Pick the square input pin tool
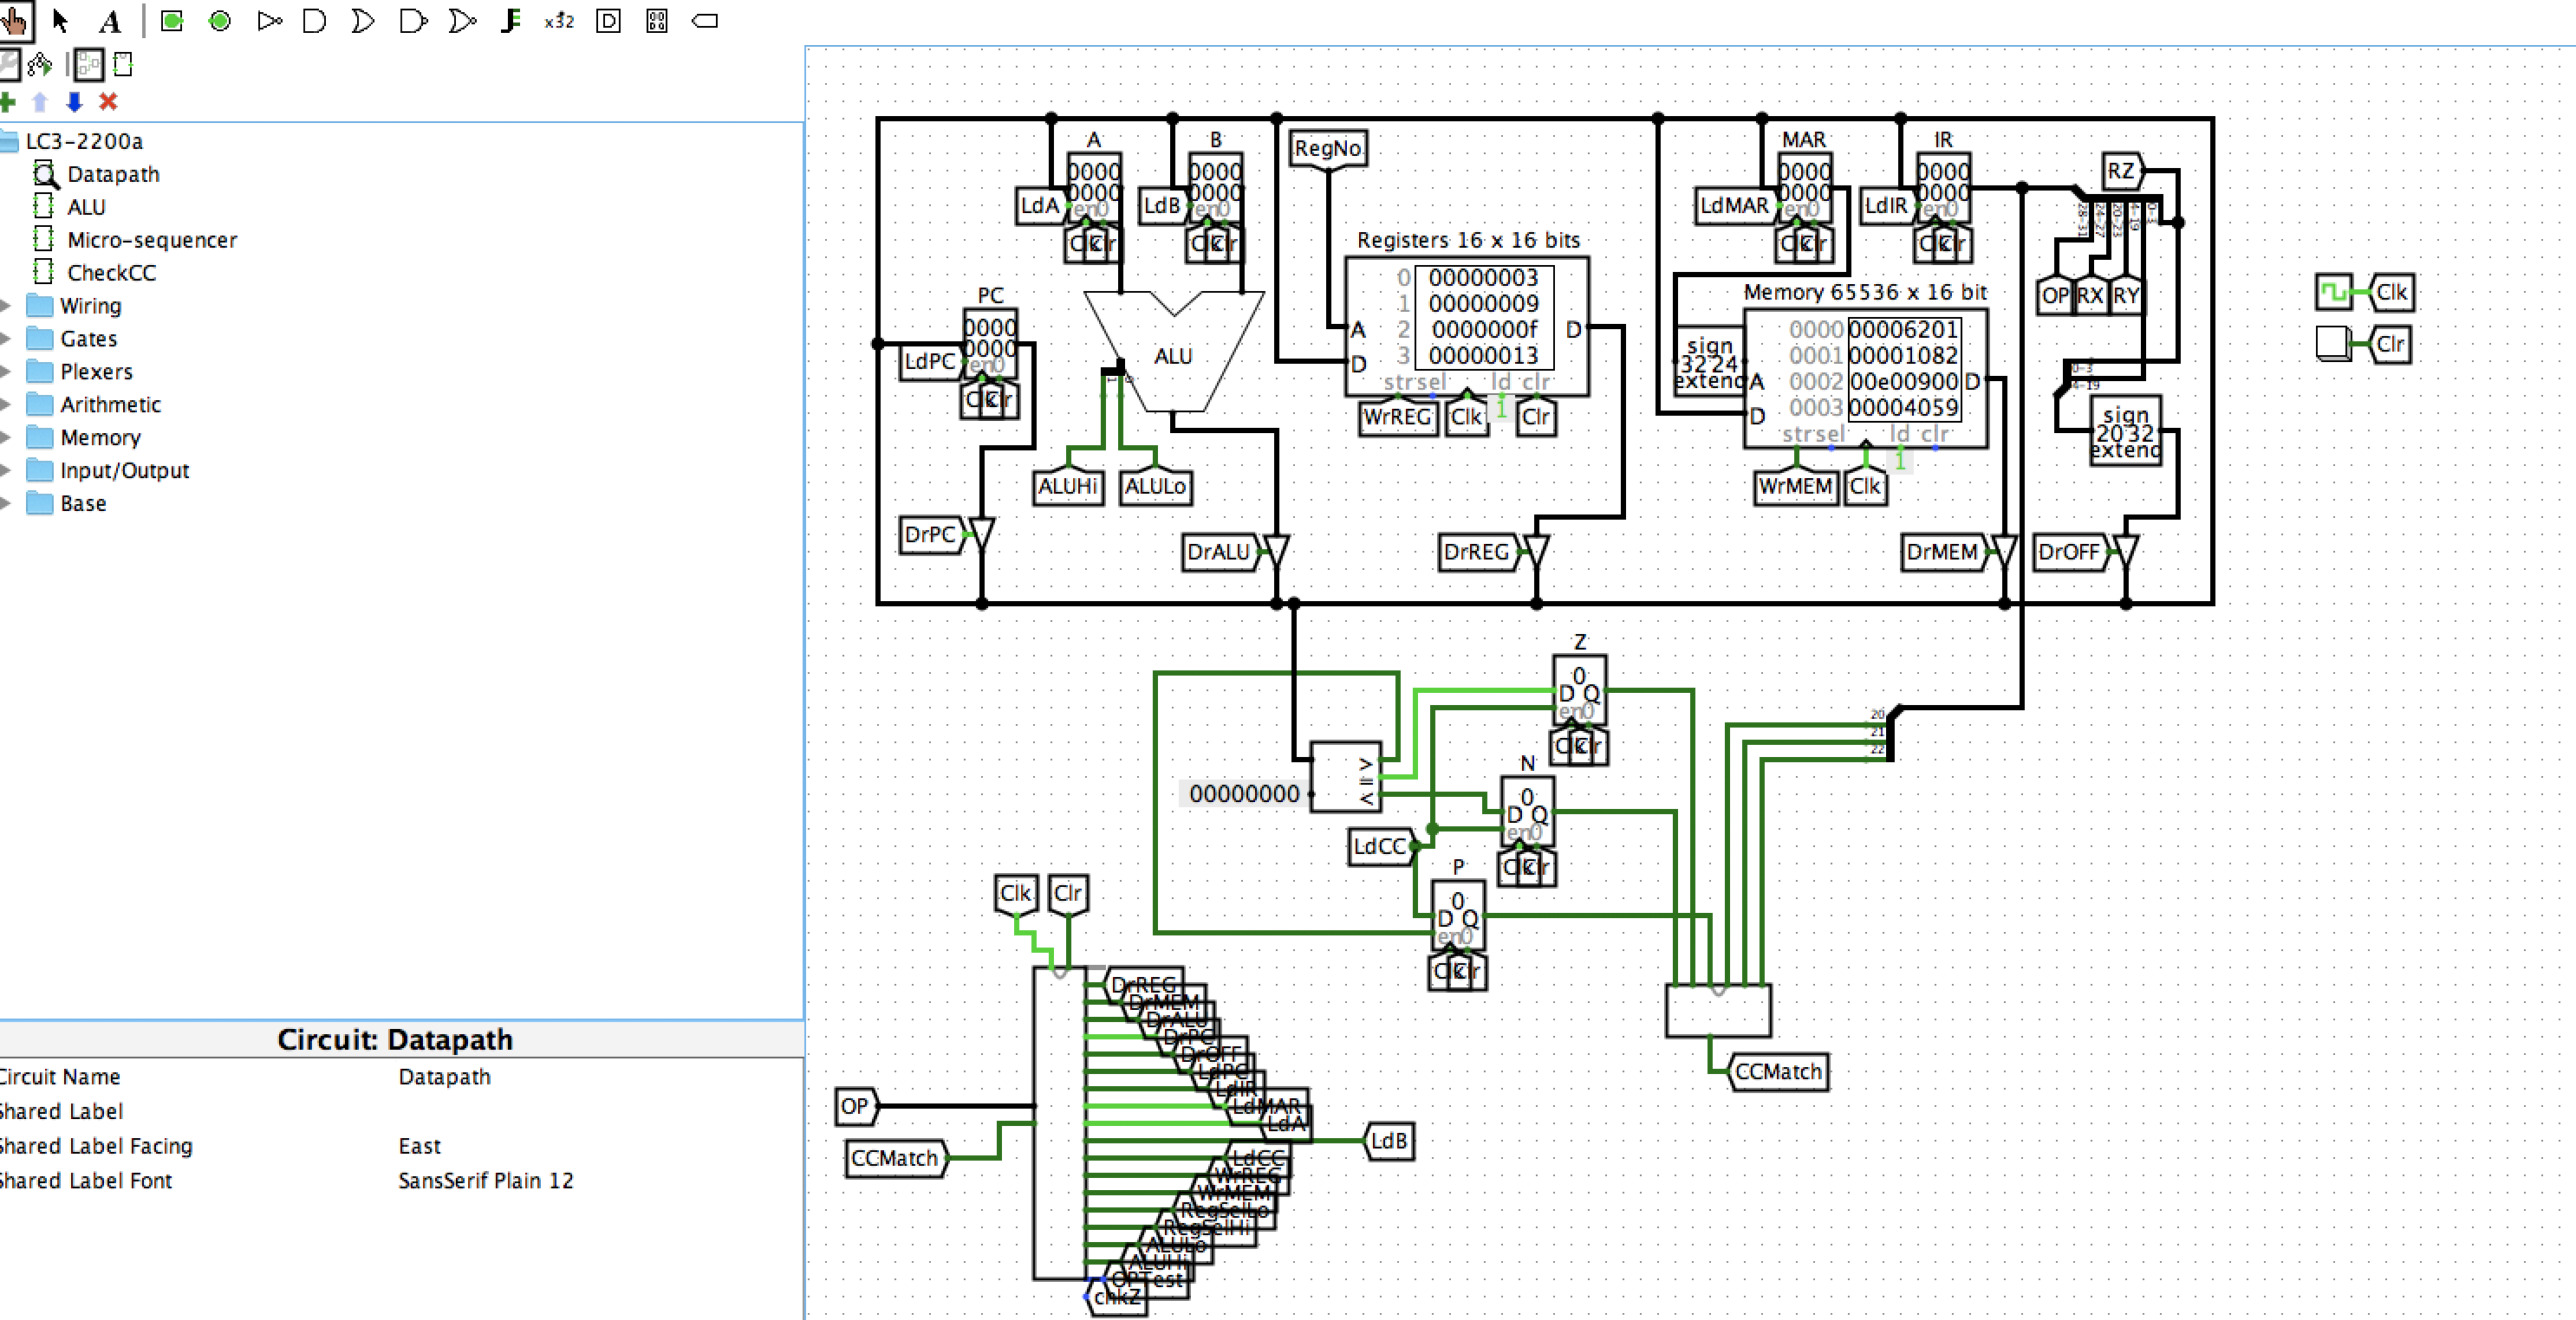This screenshot has height=1320, width=2576. [172, 20]
